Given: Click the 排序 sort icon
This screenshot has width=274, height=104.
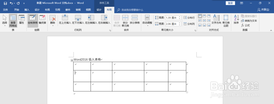Looking at the screenshot, I should tap(236, 19).
